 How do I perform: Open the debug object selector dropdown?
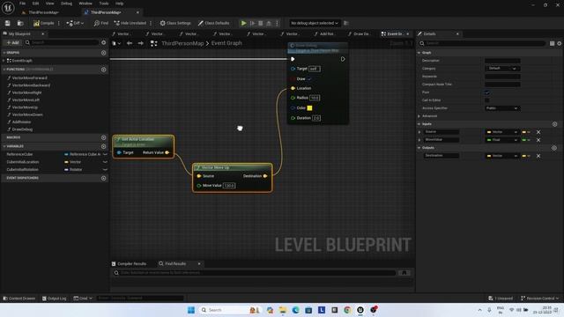pos(315,23)
